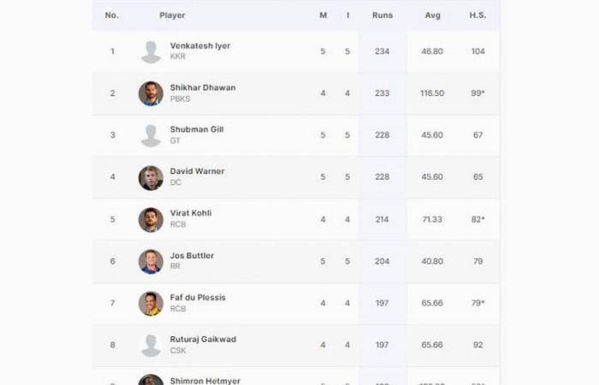
Task: Open Venkatesh Iyer player name link
Action: coord(200,46)
